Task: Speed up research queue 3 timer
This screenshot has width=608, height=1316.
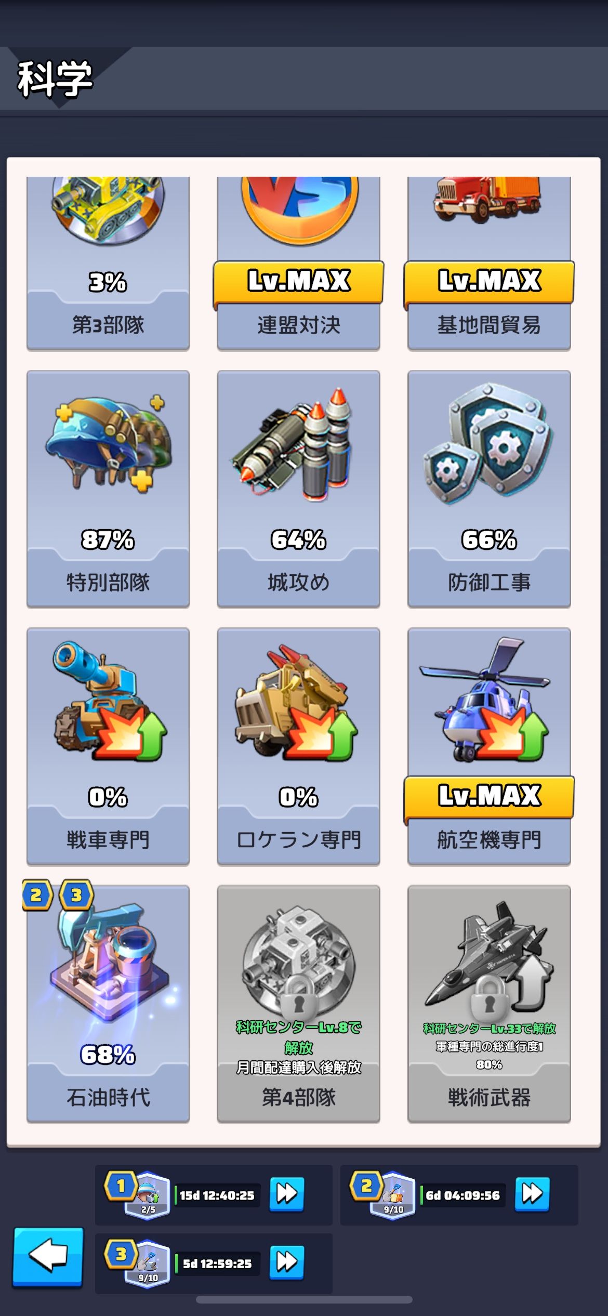Action: click(286, 1262)
